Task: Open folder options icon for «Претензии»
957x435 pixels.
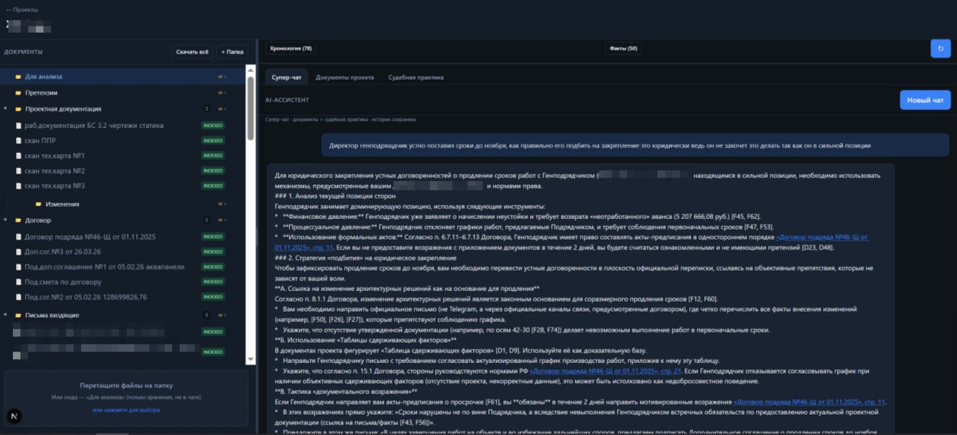Action: point(222,92)
